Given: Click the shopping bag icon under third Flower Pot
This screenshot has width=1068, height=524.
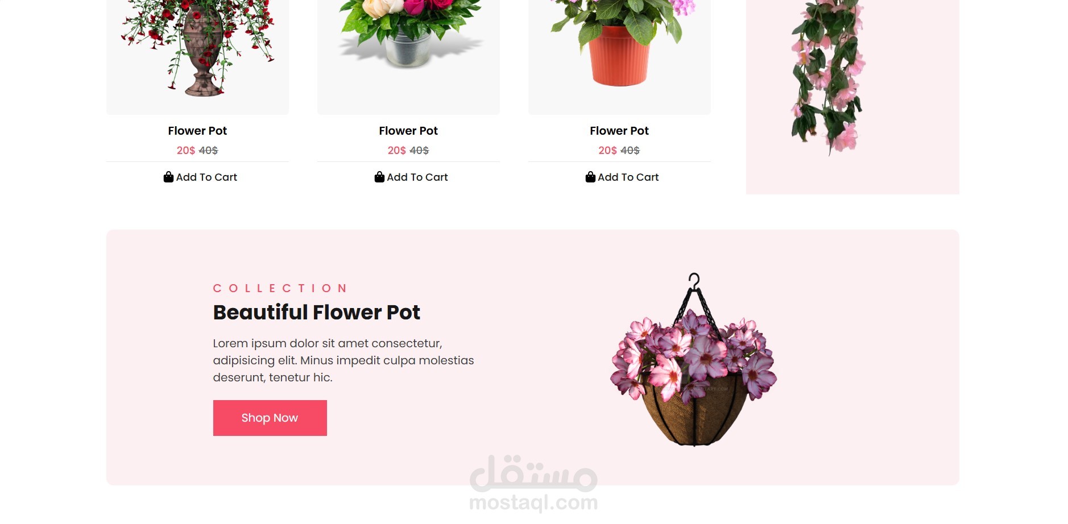Looking at the screenshot, I should click(590, 177).
